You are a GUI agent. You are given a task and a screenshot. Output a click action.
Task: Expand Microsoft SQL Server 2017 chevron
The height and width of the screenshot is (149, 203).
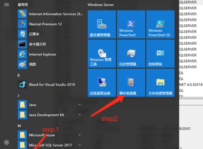pyautogui.click(x=80, y=145)
